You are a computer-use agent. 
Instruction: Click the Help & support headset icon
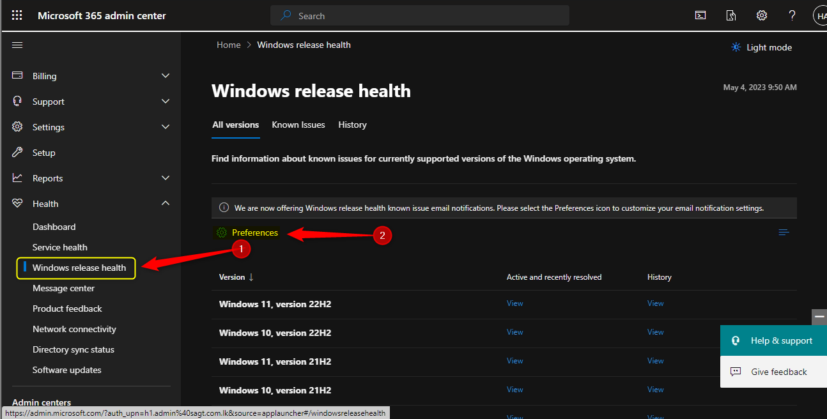[736, 340]
